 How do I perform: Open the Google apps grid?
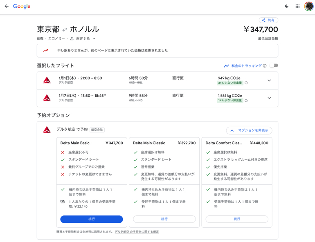(x=297, y=7)
